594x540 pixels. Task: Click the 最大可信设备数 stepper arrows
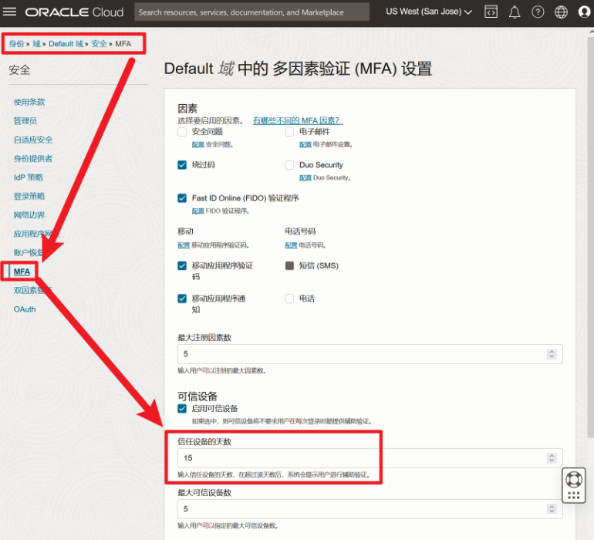tap(552, 509)
